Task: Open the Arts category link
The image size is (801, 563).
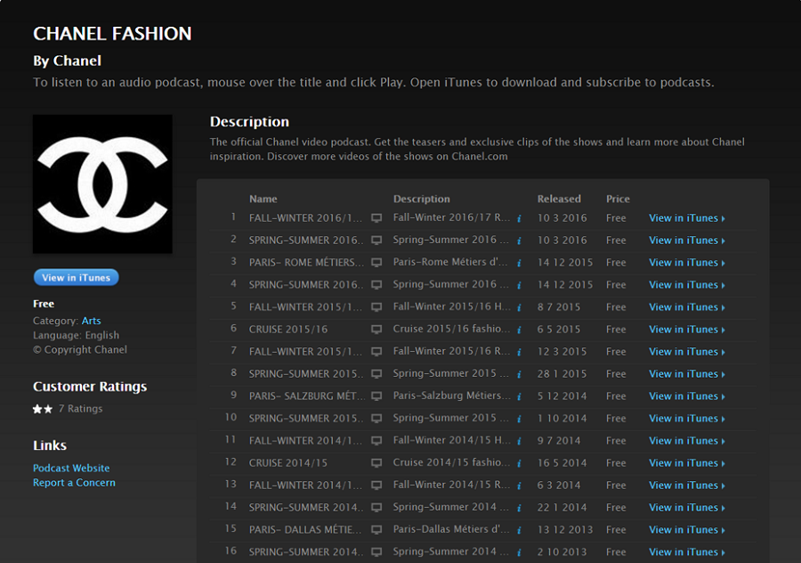Action: pos(91,321)
